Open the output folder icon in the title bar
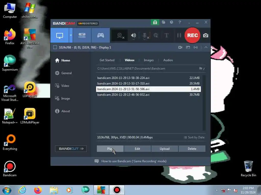261x195 pixels. coord(163,22)
